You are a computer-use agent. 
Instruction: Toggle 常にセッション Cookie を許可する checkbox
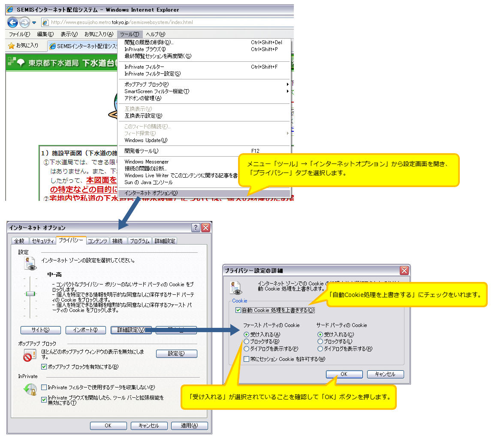(246, 359)
